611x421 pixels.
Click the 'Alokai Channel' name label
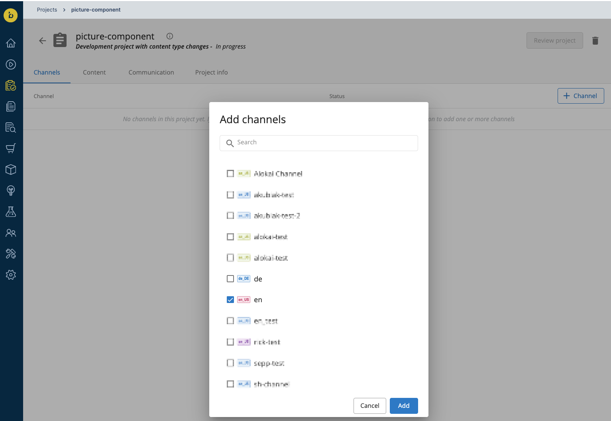click(x=278, y=173)
